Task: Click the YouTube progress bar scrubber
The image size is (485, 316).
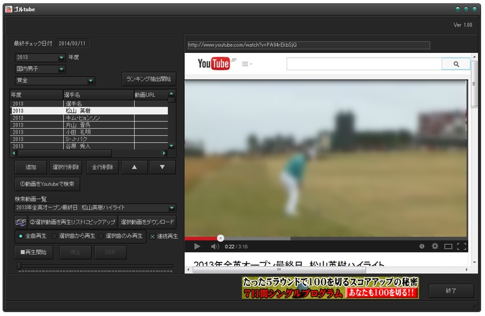Action: 221,238
